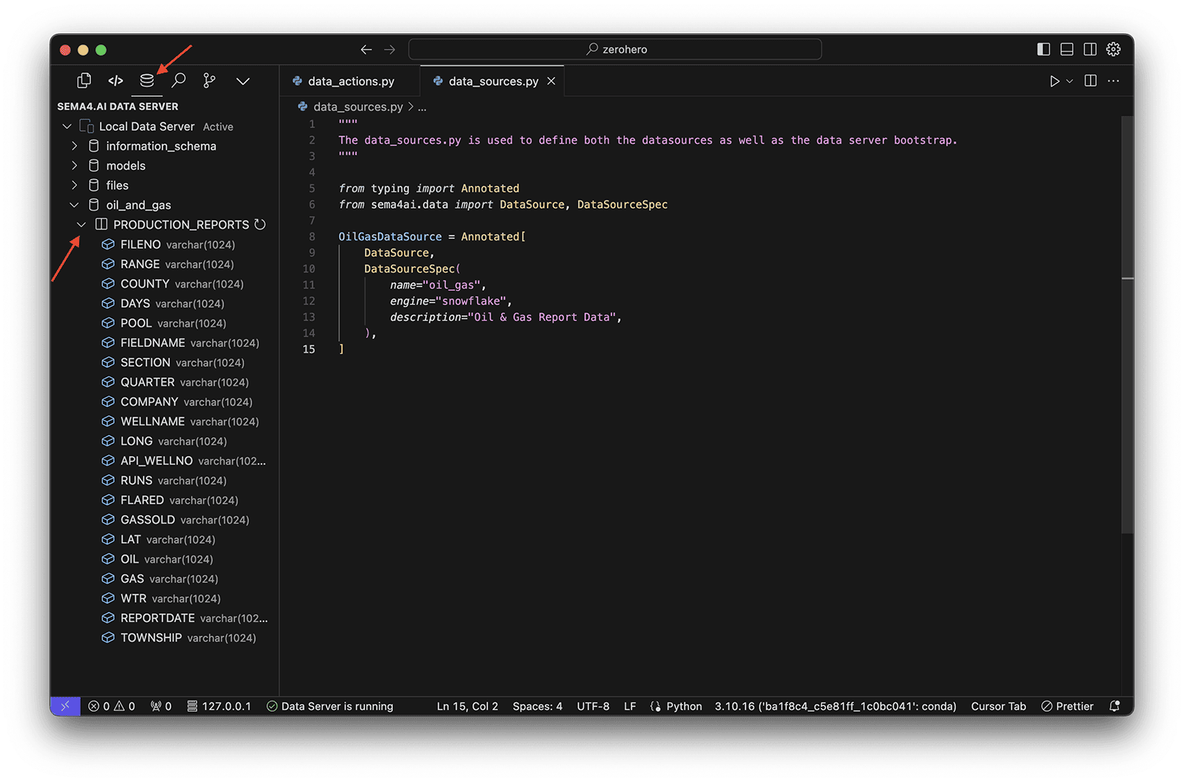Close the data_sources.py tab
This screenshot has width=1184, height=782.
click(551, 81)
